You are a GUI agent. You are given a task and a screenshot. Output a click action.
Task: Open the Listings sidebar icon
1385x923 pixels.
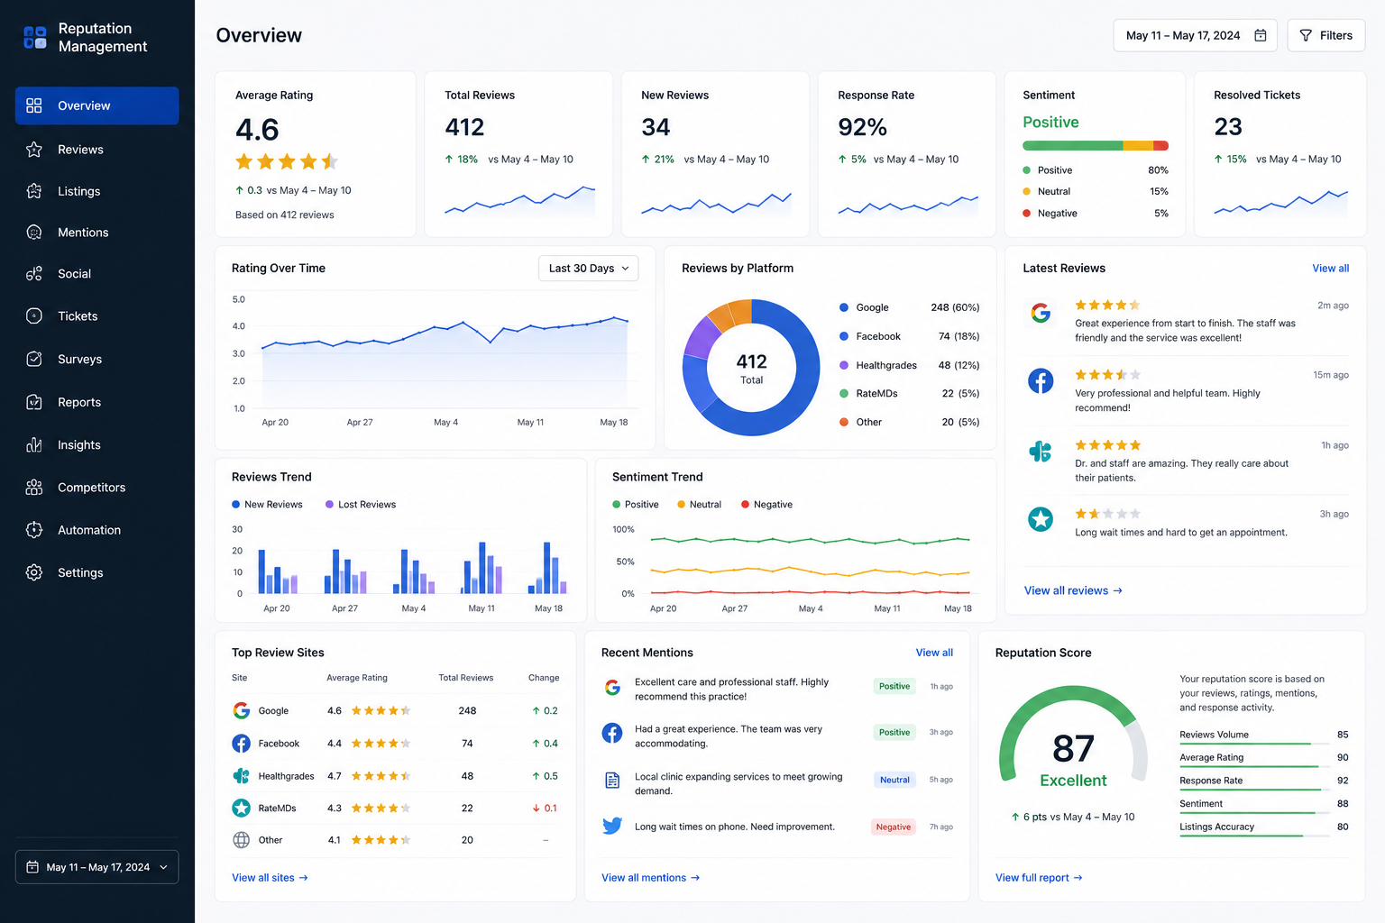click(x=34, y=191)
